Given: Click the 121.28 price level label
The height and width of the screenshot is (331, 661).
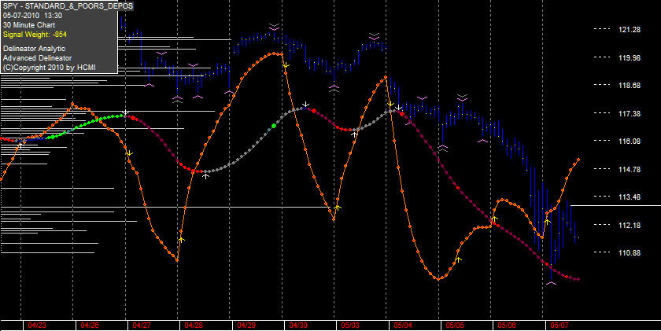Looking at the screenshot, I should [x=630, y=29].
